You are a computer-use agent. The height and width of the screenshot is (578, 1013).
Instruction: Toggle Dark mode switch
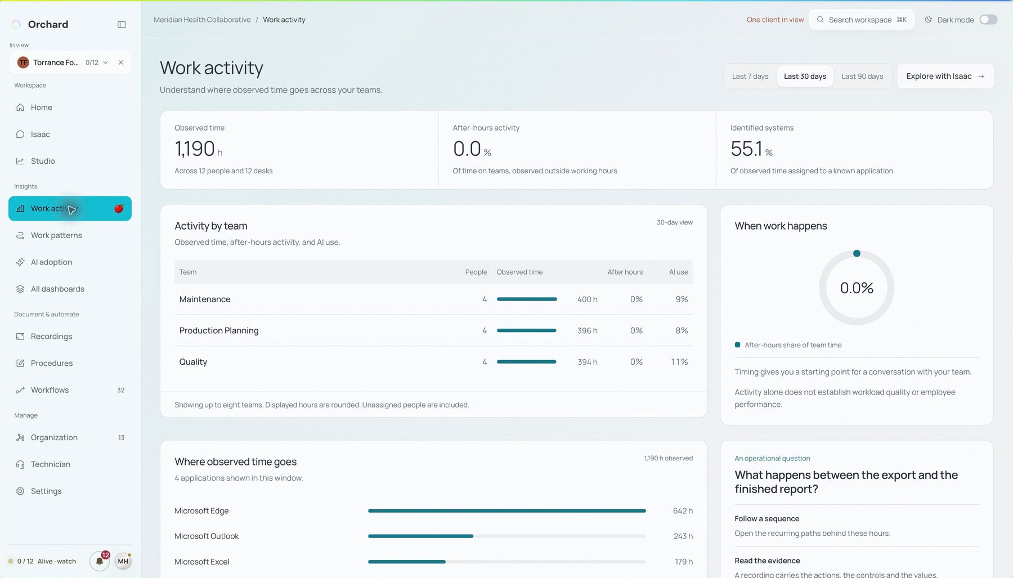point(988,20)
